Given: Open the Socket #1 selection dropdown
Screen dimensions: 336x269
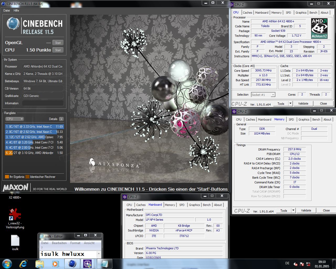Looking at the screenshot, I should click(x=263, y=95).
